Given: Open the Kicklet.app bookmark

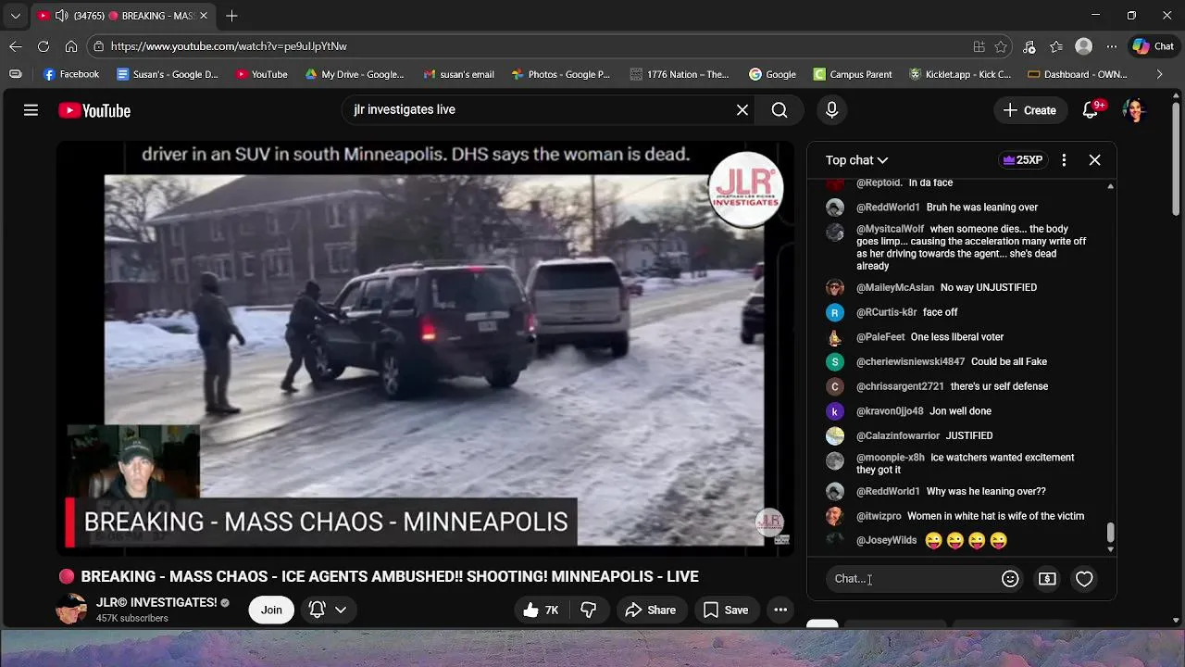Looking at the screenshot, I should coord(959,74).
